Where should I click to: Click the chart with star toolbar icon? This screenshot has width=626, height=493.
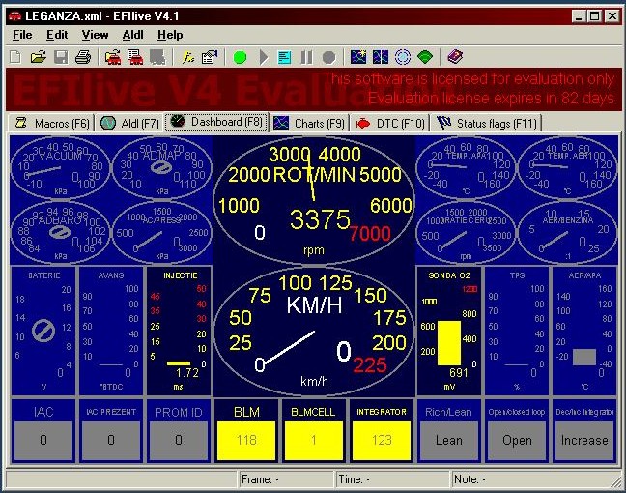pos(358,57)
